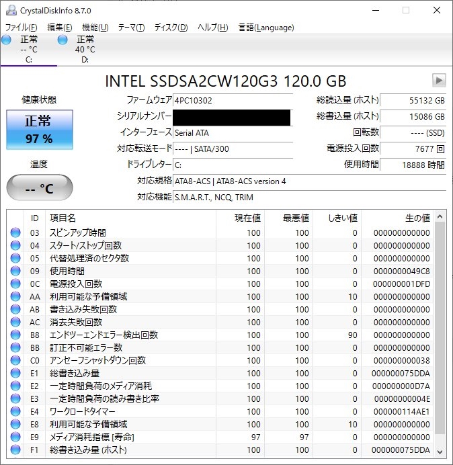The height and width of the screenshot is (465, 453).
Task: Click status orb for row 05 代替処理済のセクタ数
Action: [15, 258]
